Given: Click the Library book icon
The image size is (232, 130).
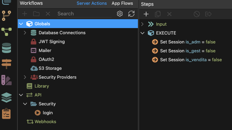Looking at the screenshot, I should point(29,86).
